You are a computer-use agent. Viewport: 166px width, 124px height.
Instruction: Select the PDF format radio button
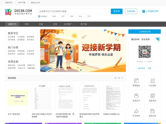(x=68, y=17)
